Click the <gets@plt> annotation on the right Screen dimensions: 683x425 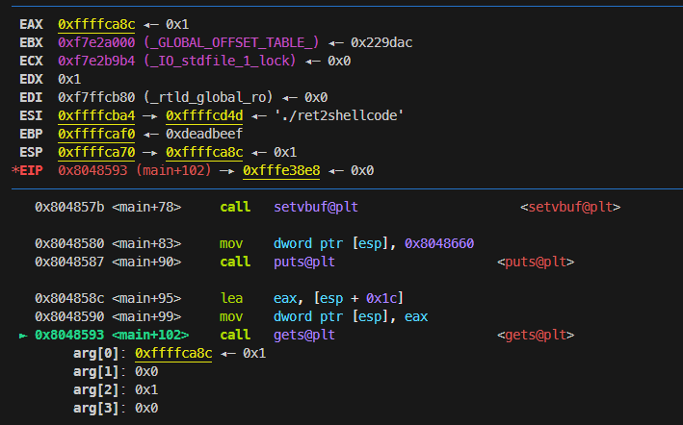[536, 335]
